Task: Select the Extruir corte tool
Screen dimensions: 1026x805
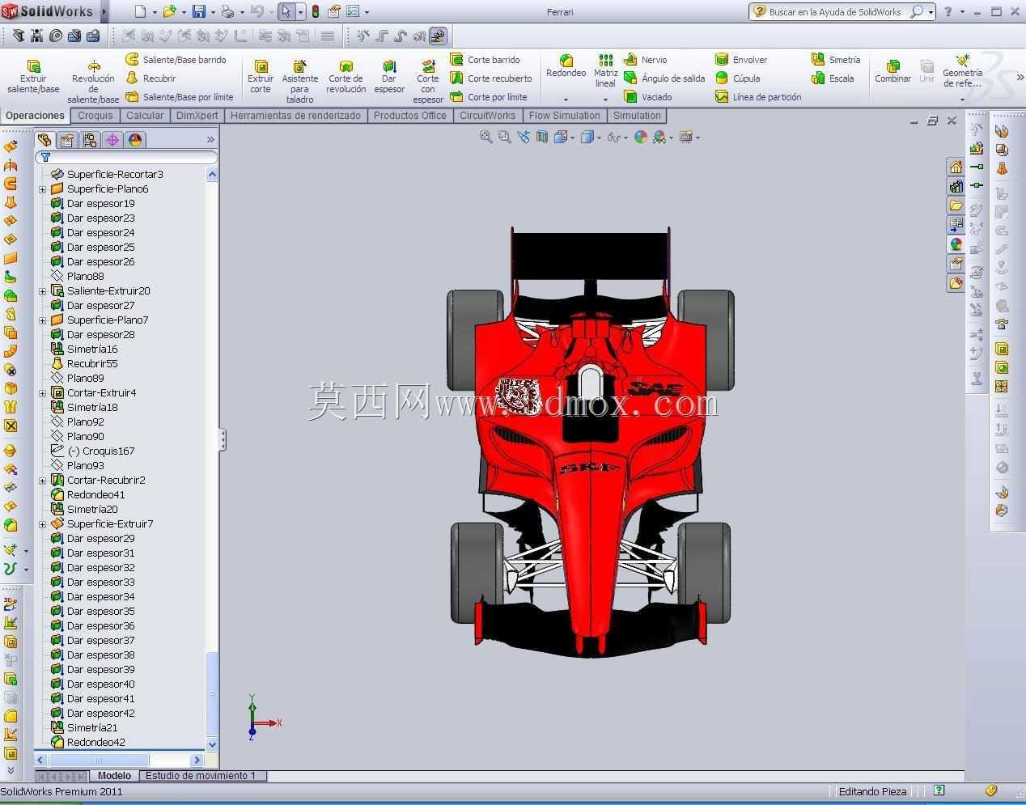Action: tap(261, 77)
